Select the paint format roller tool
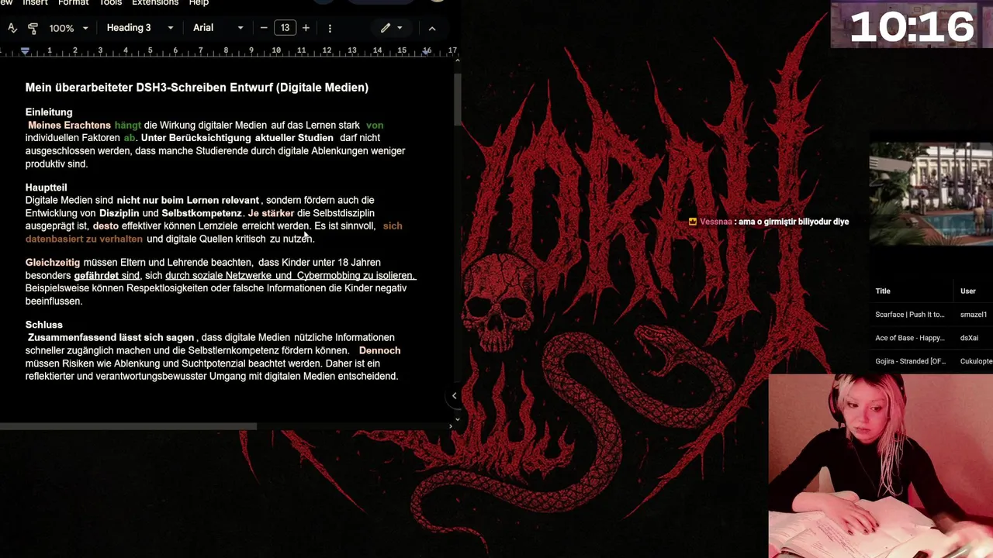 coord(33,28)
